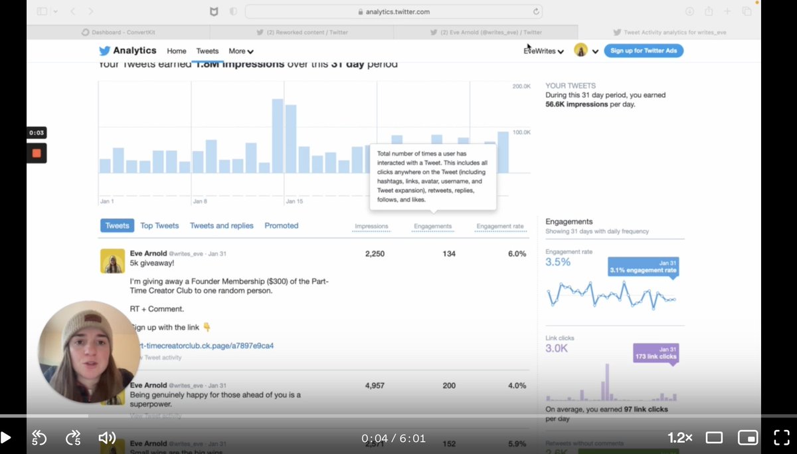This screenshot has width=797, height=454.
Task: Click the red stop recording button
Action: point(37,153)
